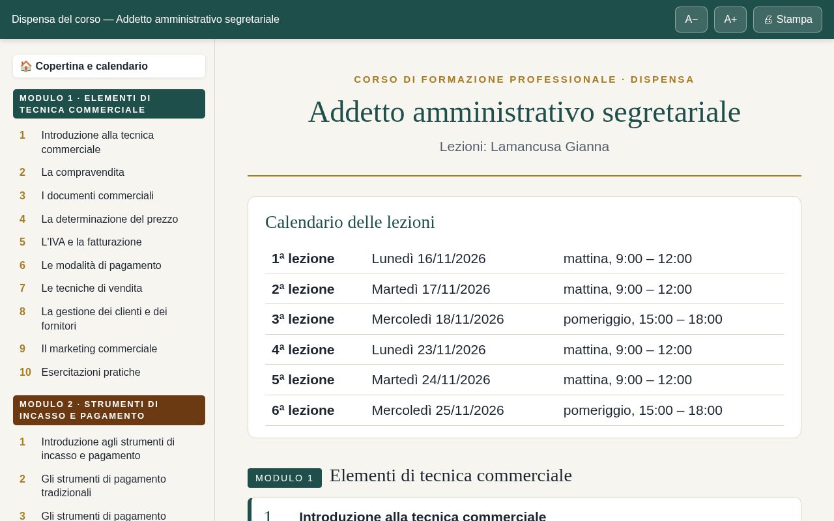Screen dimensions: 834x521
Task: Click home icon next to Copertina e calendario
Action: coord(26,66)
